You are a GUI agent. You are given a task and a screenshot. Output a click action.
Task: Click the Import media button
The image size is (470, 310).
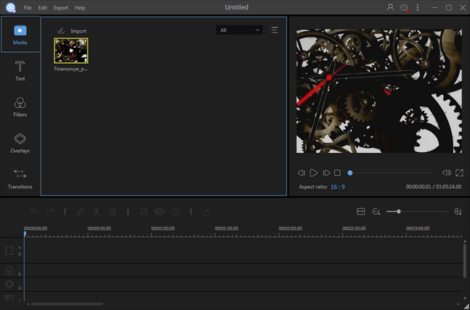72,31
